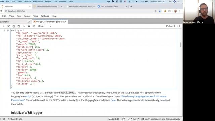The width and height of the screenshot is (215, 121).
Task: Copy the selected cell via the toolbar icon
Action: click(14, 26)
